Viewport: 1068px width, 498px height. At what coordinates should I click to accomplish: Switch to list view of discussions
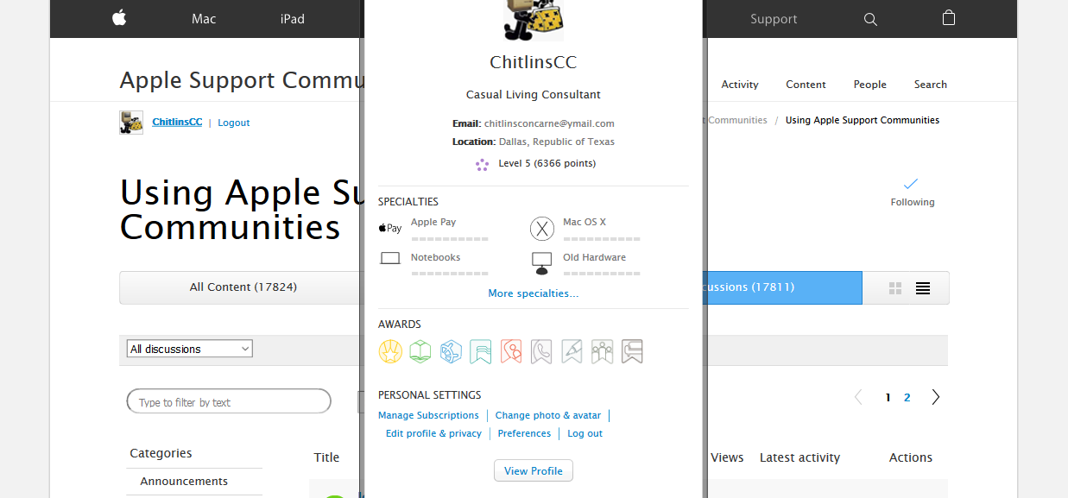(923, 287)
